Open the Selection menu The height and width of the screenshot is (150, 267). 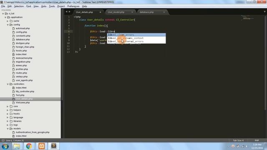(19, 6)
